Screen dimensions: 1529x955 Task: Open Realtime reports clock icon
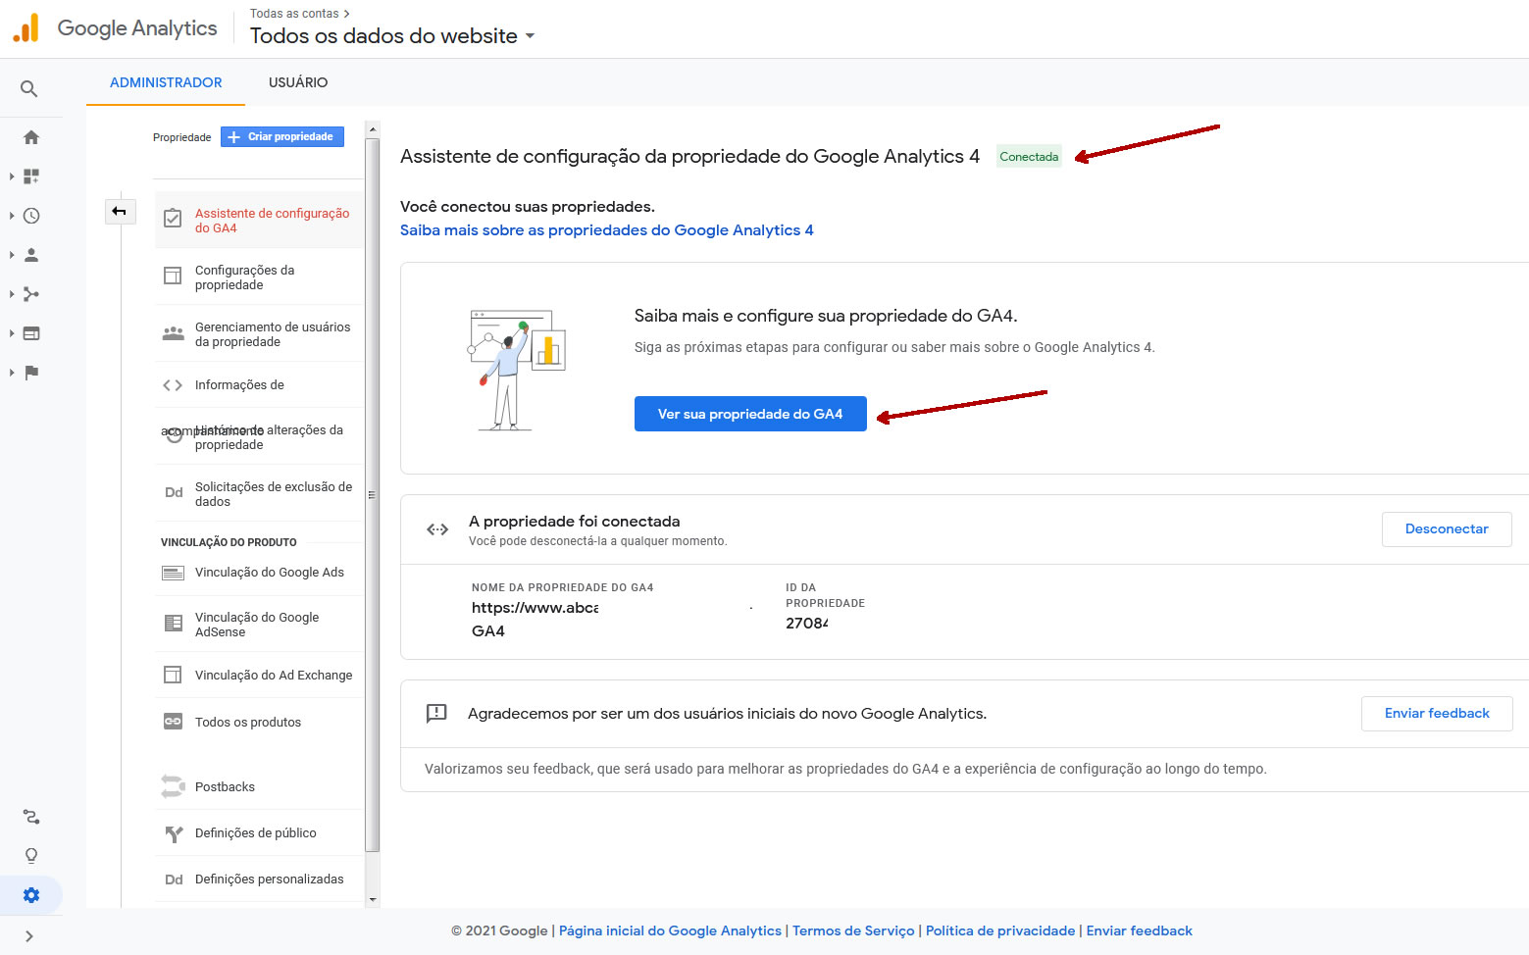click(x=31, y=216)
